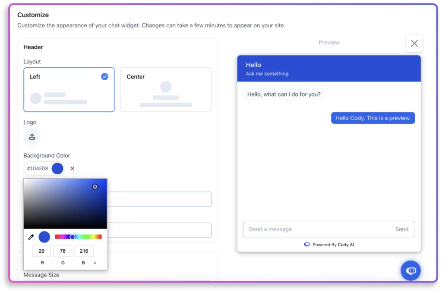Remove the background color with the red X
Image resolution: width=442 pixels, height=292 pixels.
coord(72,169)
